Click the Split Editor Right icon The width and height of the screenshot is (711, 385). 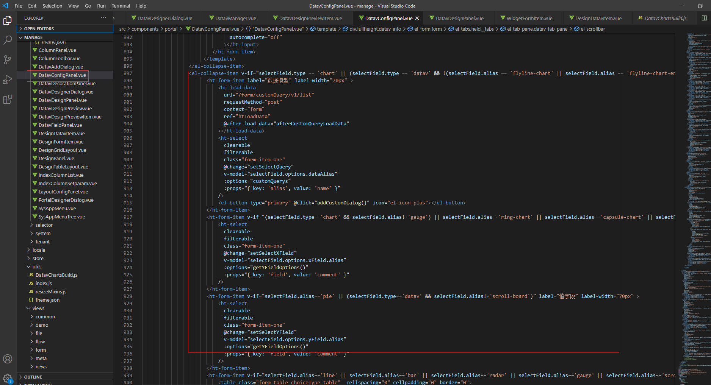[704, 18]
